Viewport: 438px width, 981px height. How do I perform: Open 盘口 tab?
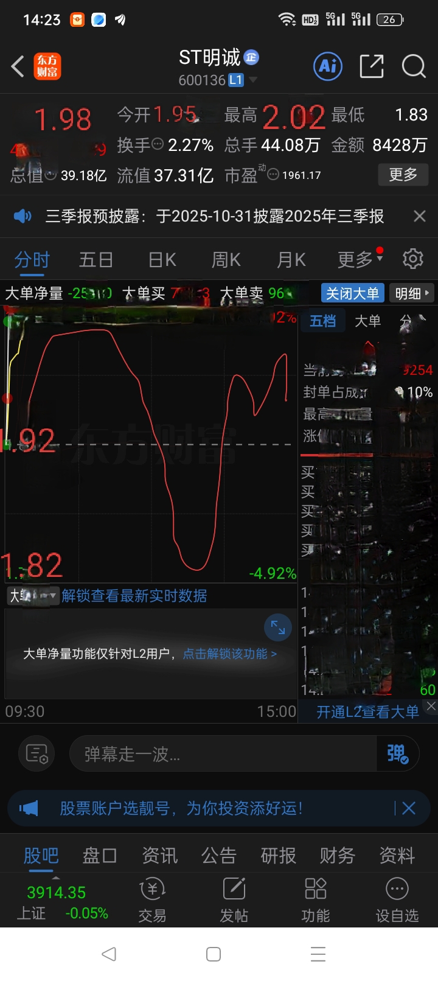tap(100, 855)
